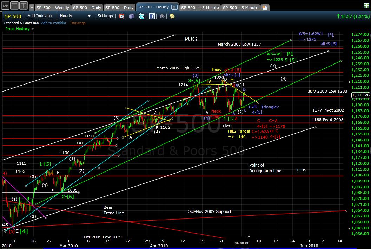Select the split-pane layout icon

[x=24, y=6]
